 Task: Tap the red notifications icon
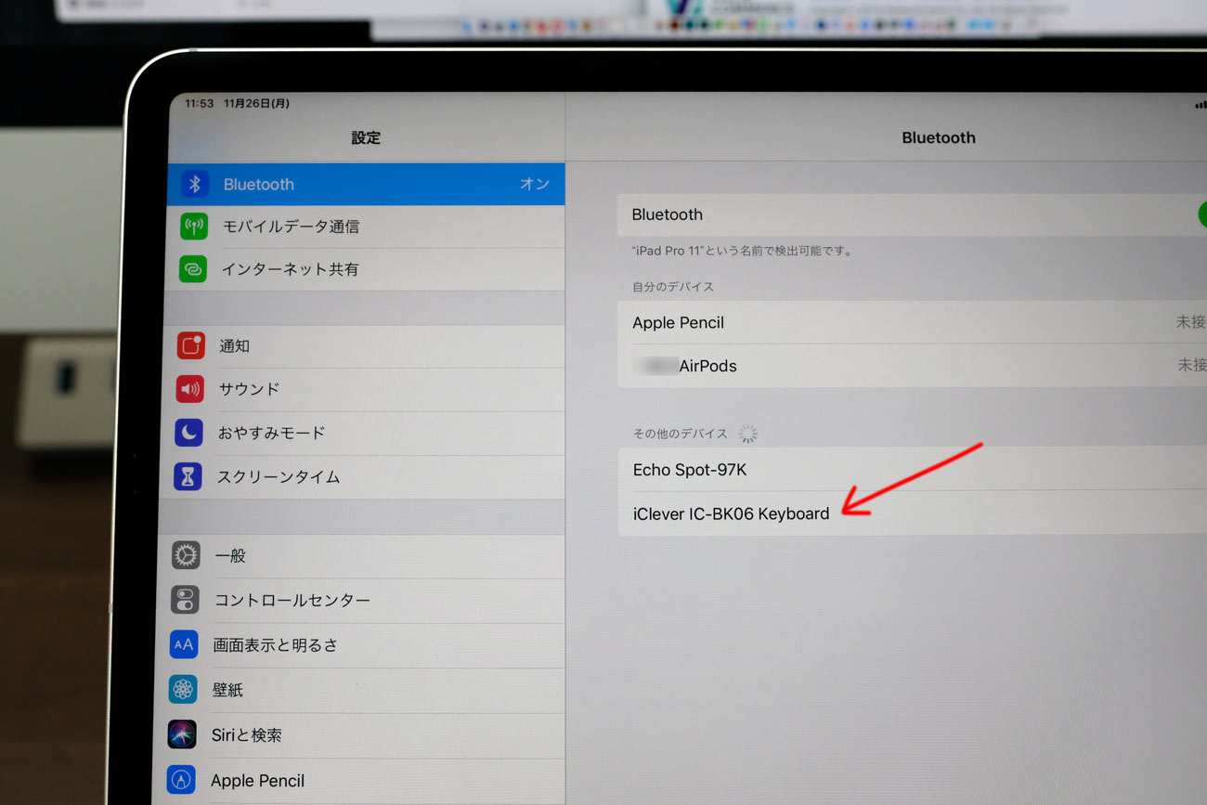191,345
